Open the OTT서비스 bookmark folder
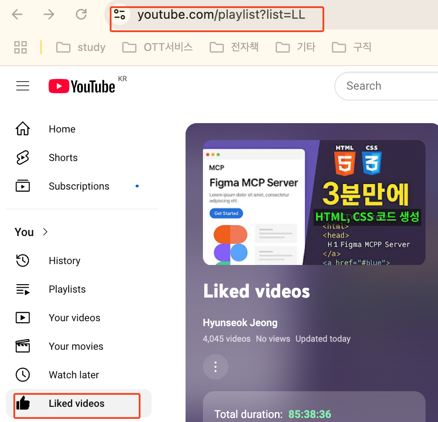This screenshot has height=422, width=438. click(x=157, y=47)
